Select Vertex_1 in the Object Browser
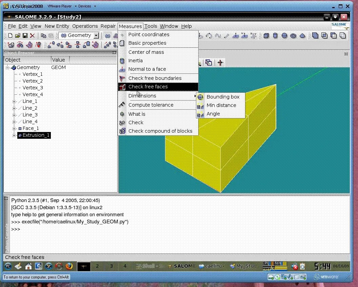This screenshot has width=358, height=287. [33, 74]
